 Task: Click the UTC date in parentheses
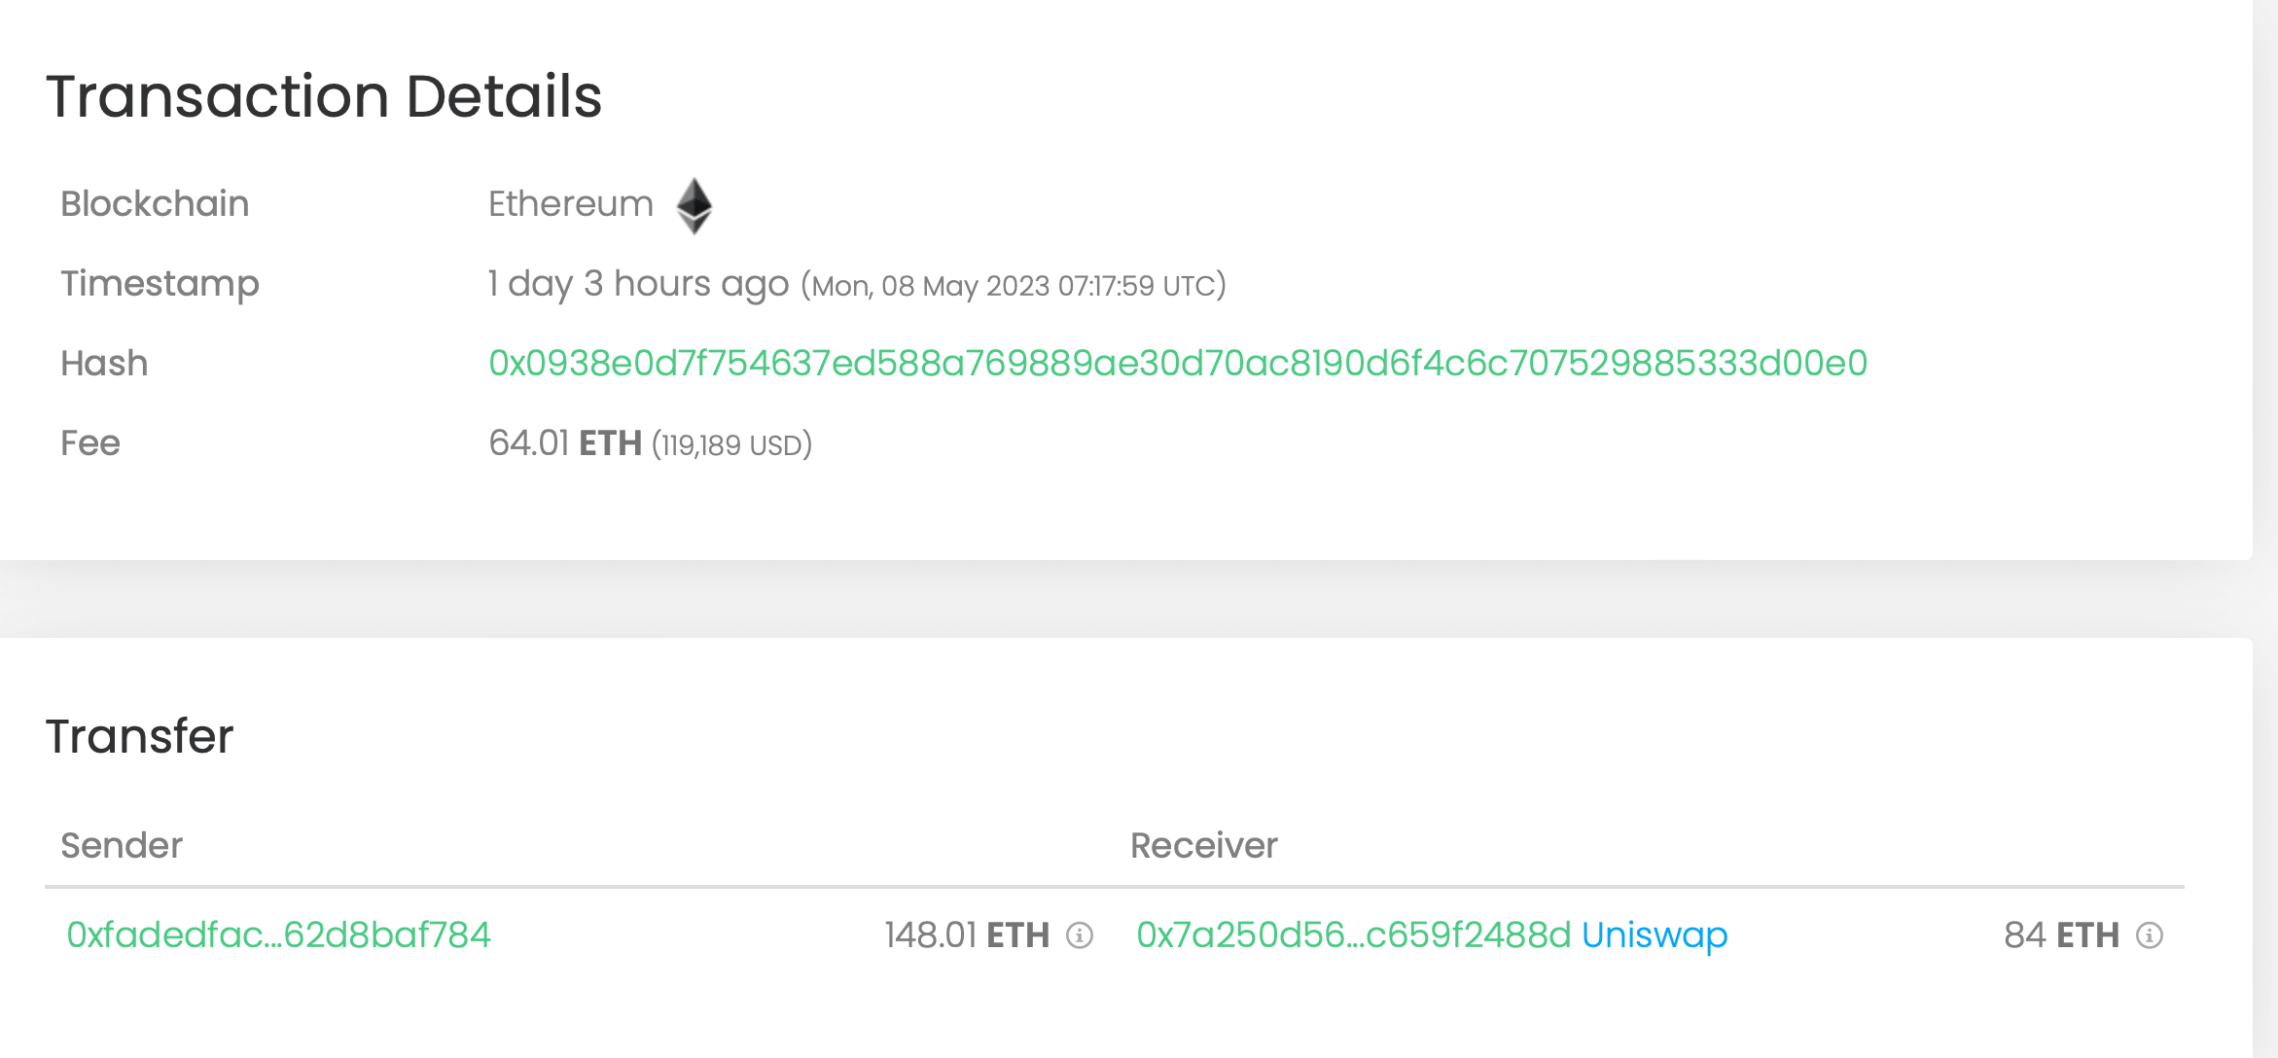coord(1014,286)
